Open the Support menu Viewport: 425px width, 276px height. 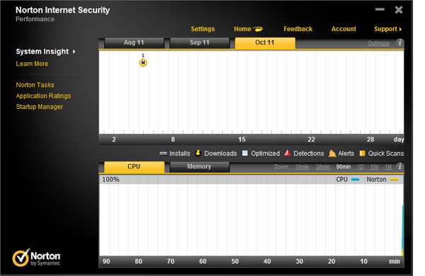click(x=385, y=29)
